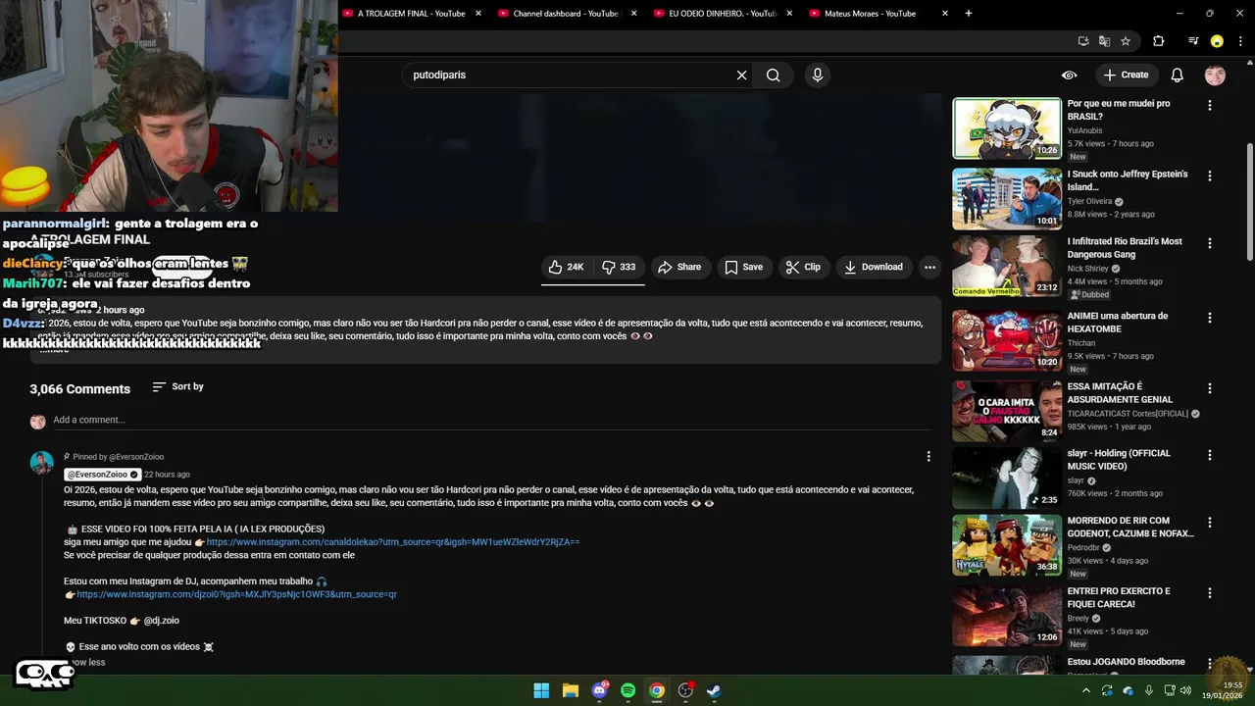Open Rio Brazil's Most Dangerous Gang thumbnail
This screenshot has height=706, width=1255.
click(x=1007, y=266)
